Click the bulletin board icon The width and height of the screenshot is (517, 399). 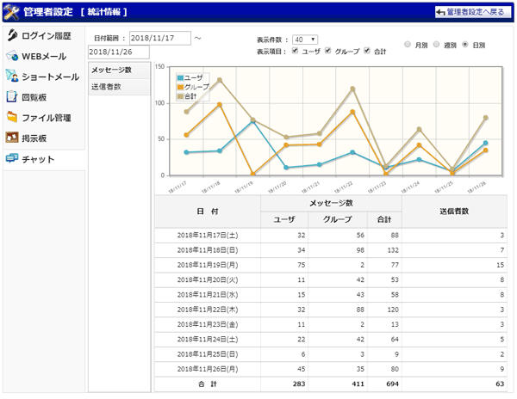(x=12, y=138)
